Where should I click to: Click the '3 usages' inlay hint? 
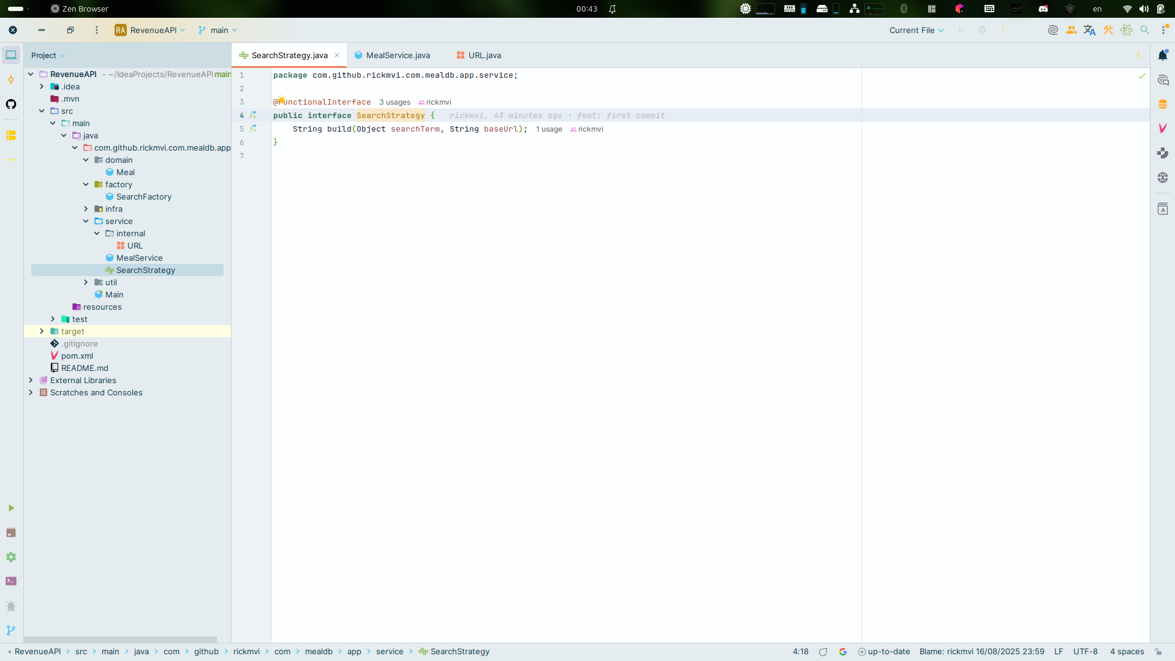(395, 102)
